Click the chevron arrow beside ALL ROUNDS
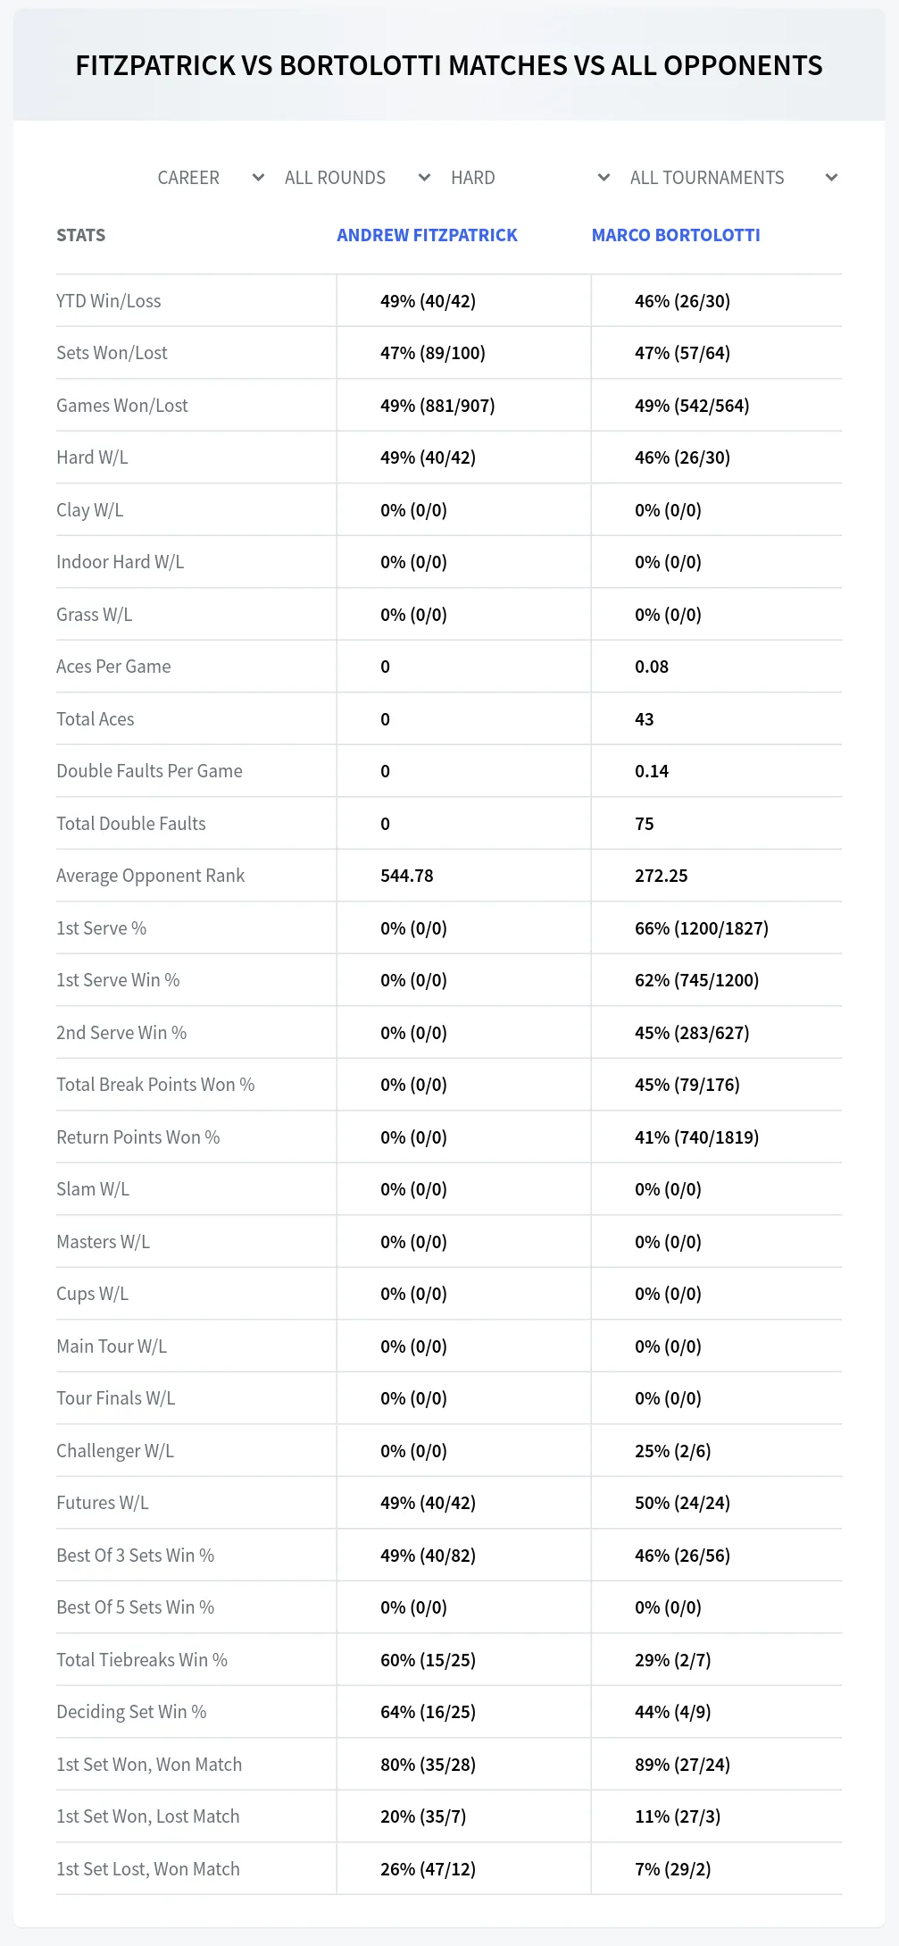Screen dimensions: 899x1946 (425, 178)
